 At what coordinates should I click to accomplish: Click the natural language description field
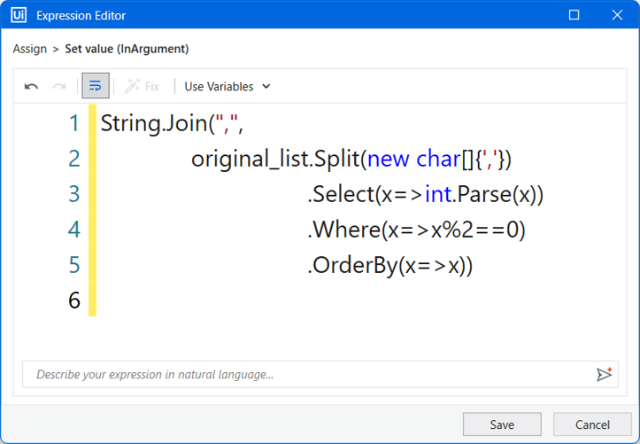[310, 374]
